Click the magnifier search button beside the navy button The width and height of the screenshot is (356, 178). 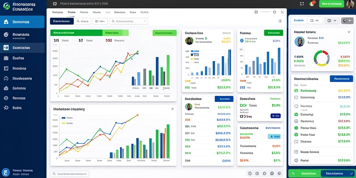83,21
